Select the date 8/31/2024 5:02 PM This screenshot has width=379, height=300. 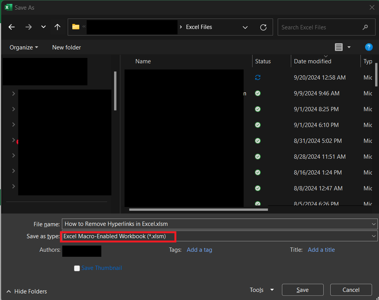(x=318, y=141)
